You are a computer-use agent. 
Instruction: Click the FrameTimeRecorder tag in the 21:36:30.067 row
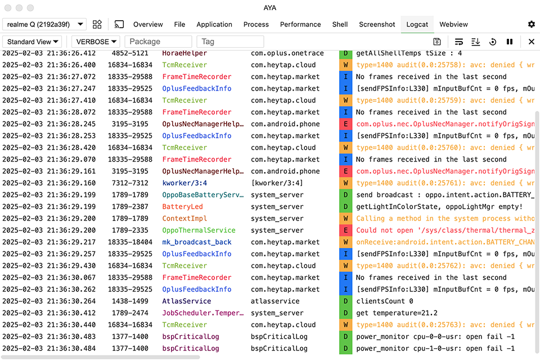click(x=197, y=277)
